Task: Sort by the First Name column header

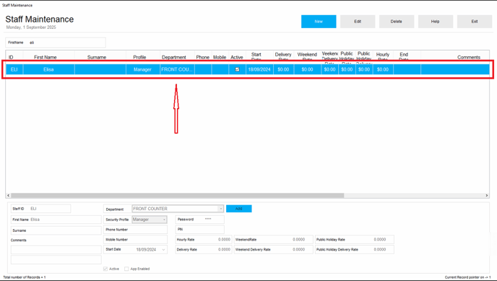Action: pos(46,57)
